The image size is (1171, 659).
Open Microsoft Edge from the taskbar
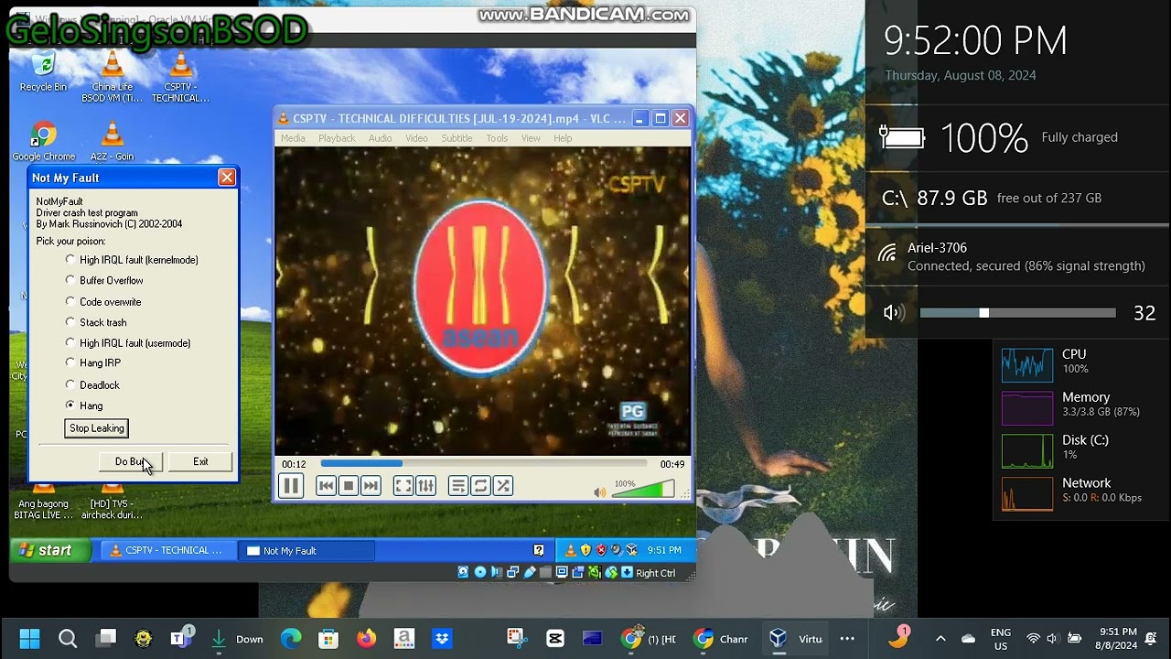[x=291, y=639]
